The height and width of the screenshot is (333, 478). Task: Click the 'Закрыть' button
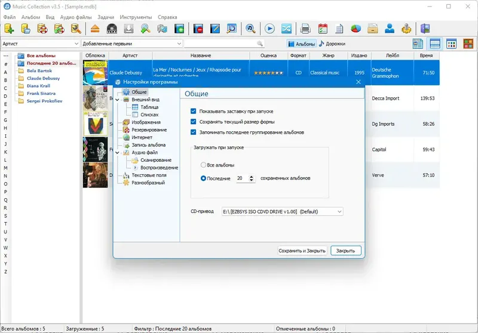click(x=346, y=251)
